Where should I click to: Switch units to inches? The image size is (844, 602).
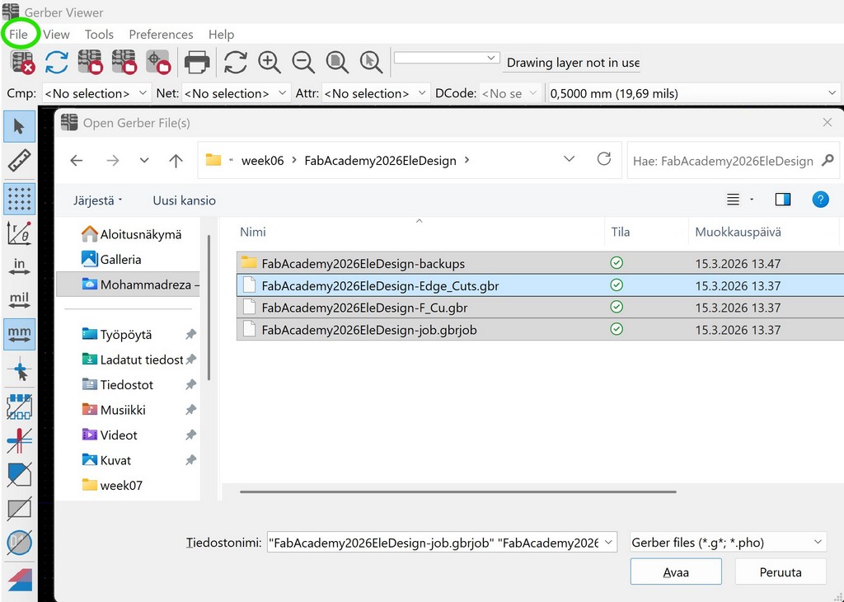pos(20,266)
